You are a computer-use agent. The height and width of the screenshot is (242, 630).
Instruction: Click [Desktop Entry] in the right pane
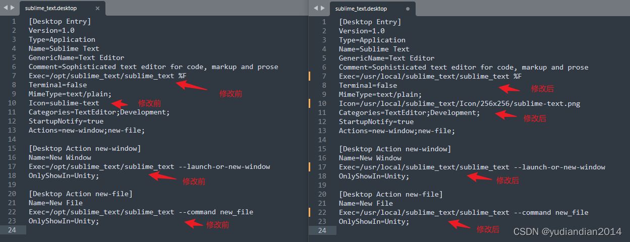click(370, 22)
